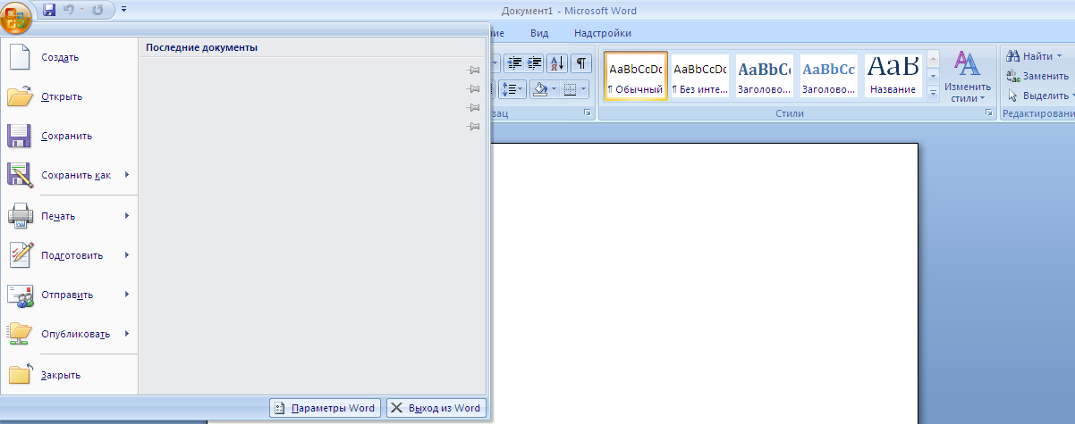Click the round Office button
This screenshot has width=1075, height=424.
pyautogui.click(x=17, y=16)
